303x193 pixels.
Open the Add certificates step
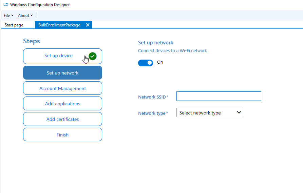click(x=63, y=119)
